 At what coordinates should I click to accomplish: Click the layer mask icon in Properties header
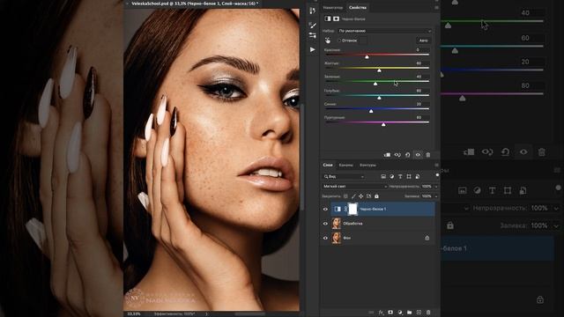(336, 18)
